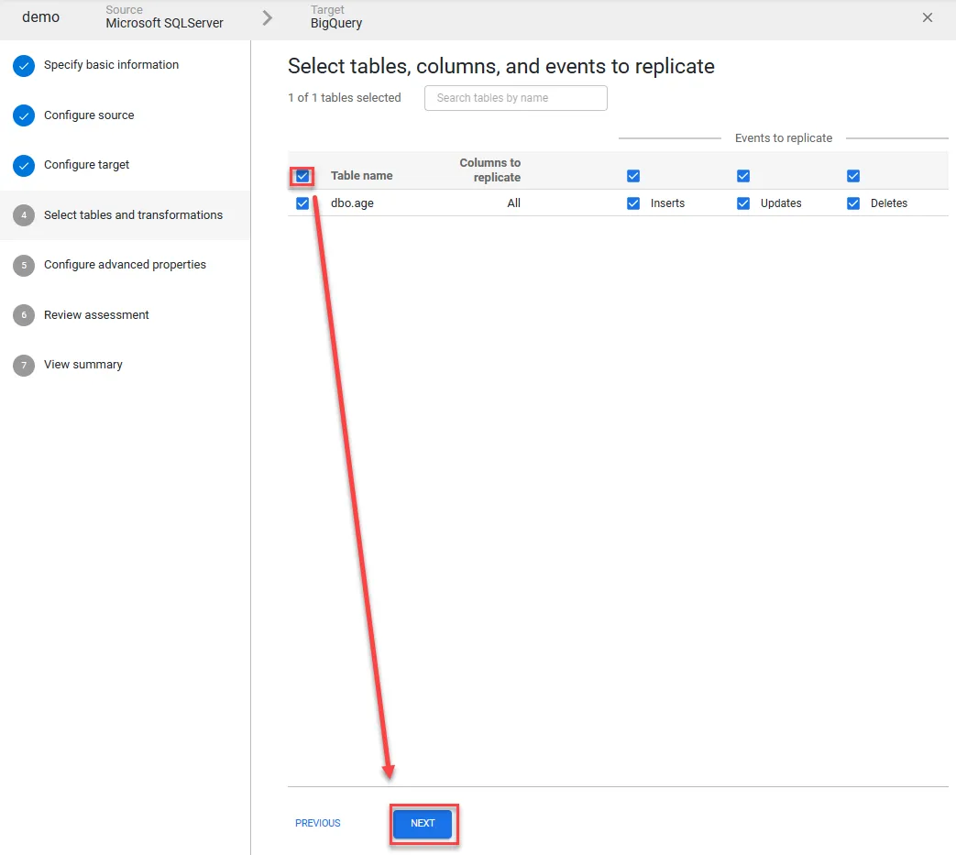The height and width of the screenshot is (855, 956).
Task: Uncheck the dbo.age table checkbox
Action: 302,203
